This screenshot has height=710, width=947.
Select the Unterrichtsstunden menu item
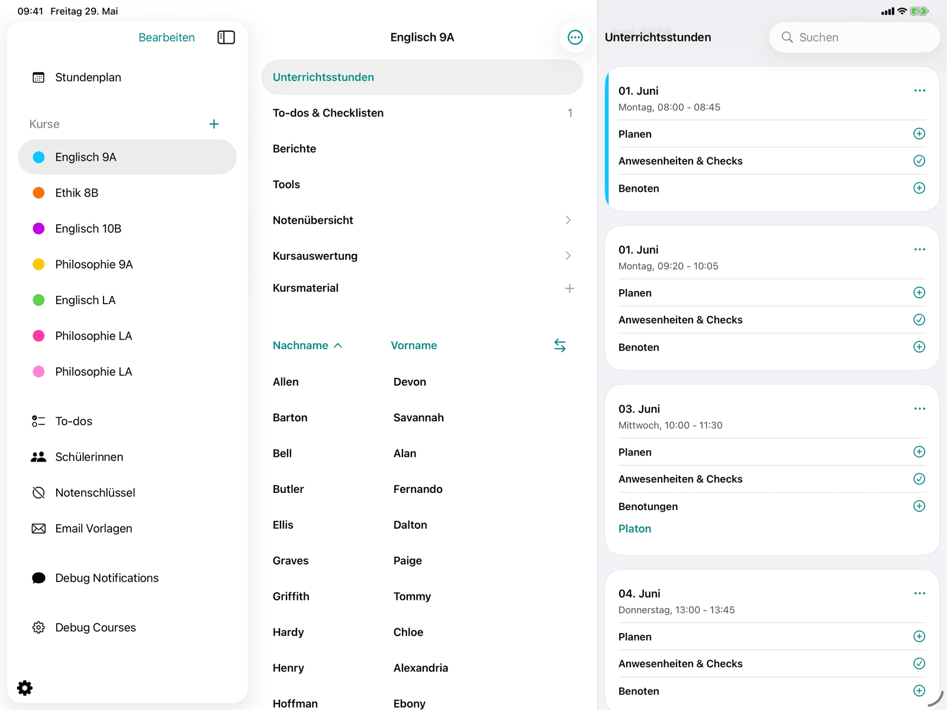pos(423,78)
